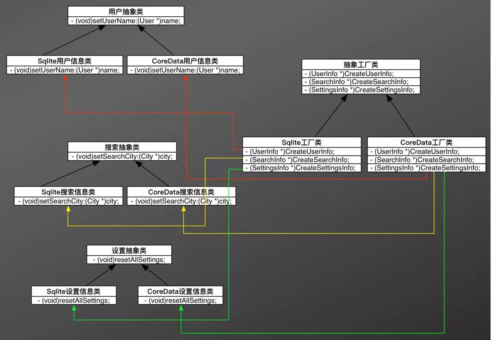
Task: Click CreateSettingsInfo row in CoreData工厂类
Action: [x=427, y=168]
